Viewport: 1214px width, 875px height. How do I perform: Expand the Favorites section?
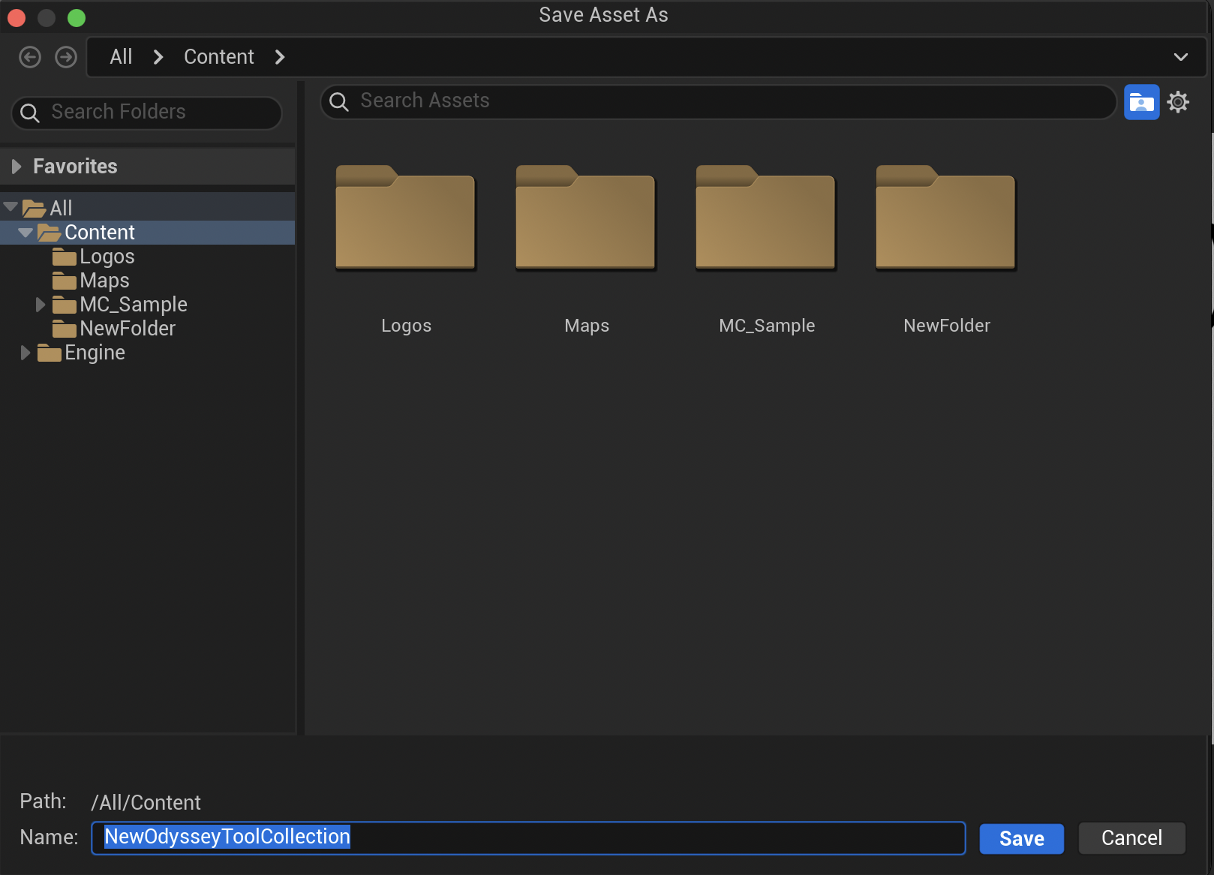coord(17,166)
